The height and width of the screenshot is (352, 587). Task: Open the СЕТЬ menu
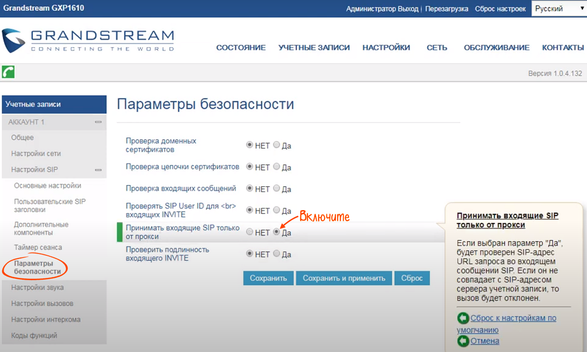coord(437,47)
